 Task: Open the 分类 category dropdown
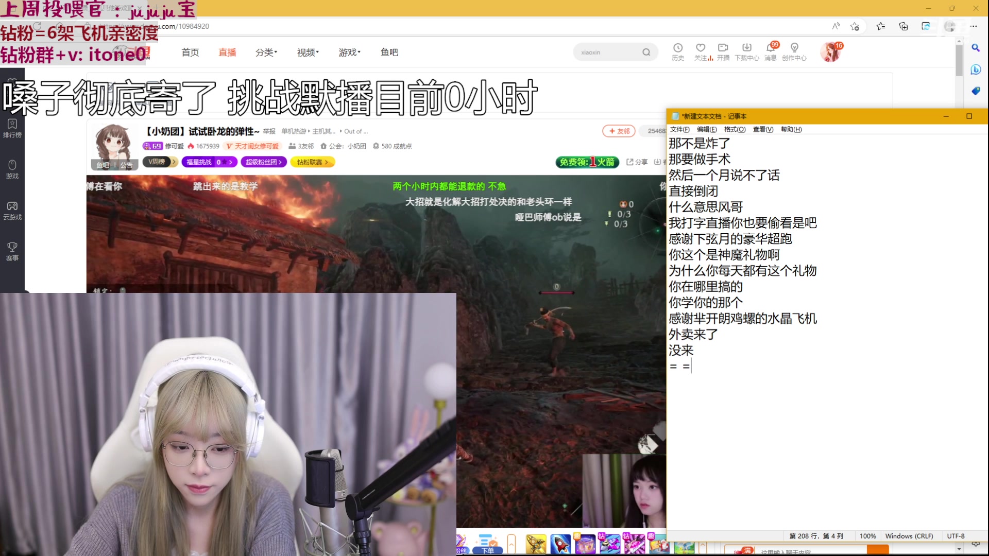coord(266,52)
